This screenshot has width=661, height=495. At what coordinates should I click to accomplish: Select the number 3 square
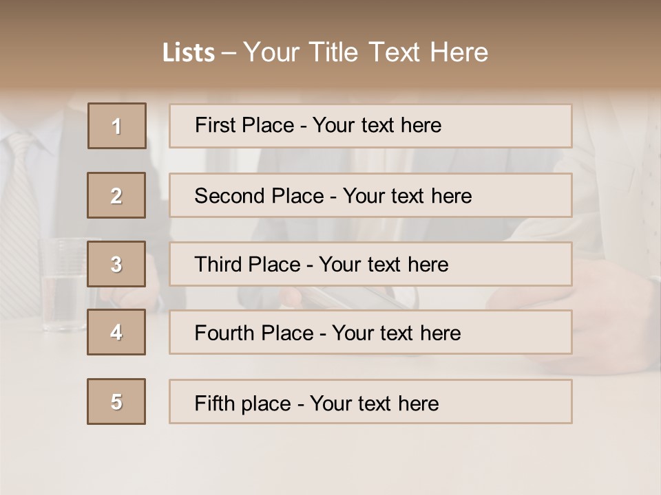[x=116, y=264]
